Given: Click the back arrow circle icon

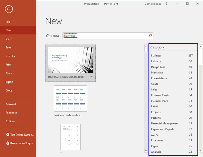Looking at the screenshot, I should pyautogui.click(x=9, y=9).
